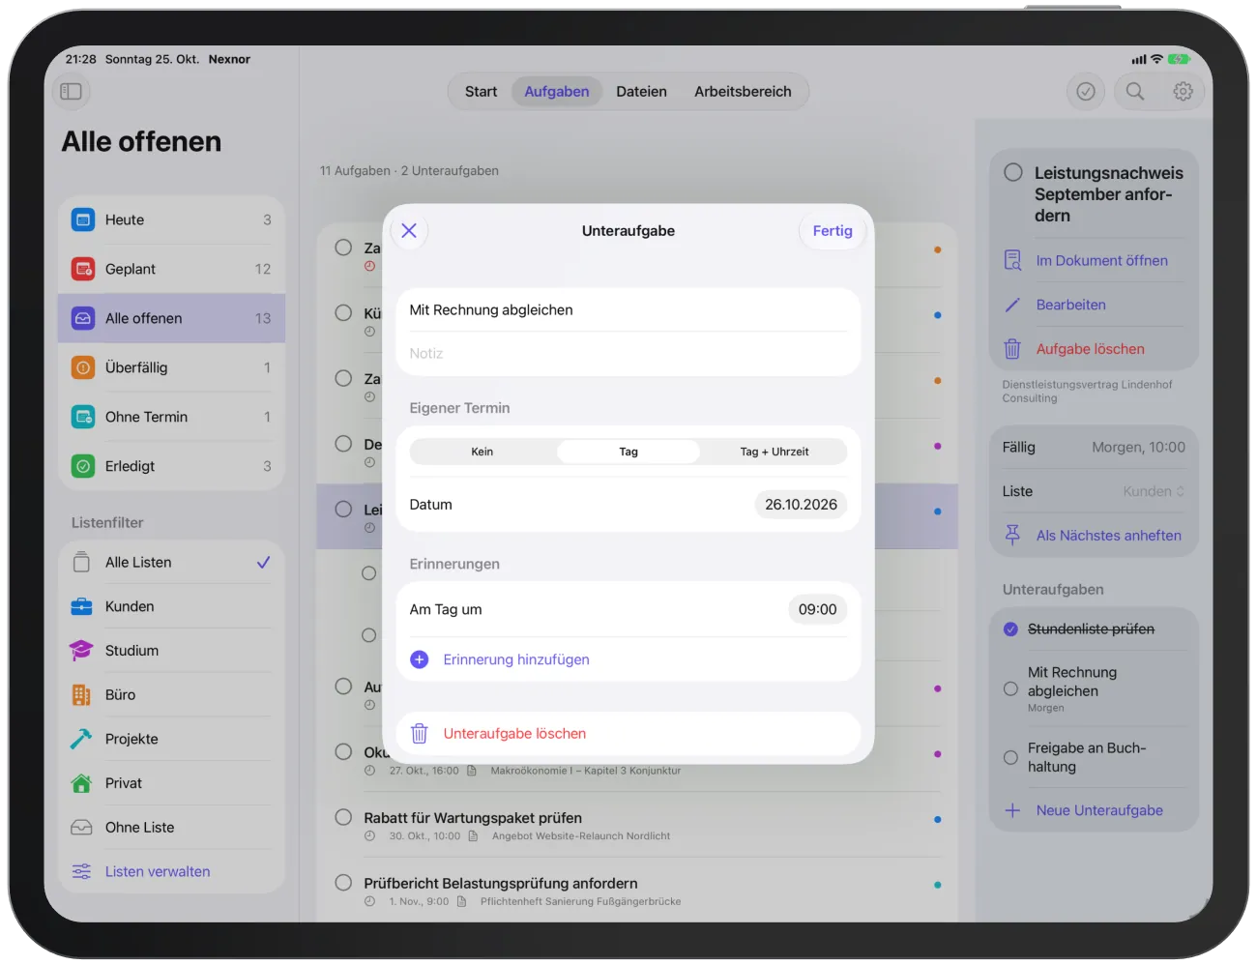1257x965 pixels.
Task: Click the Büro building icon
Action: pos(81,694)
